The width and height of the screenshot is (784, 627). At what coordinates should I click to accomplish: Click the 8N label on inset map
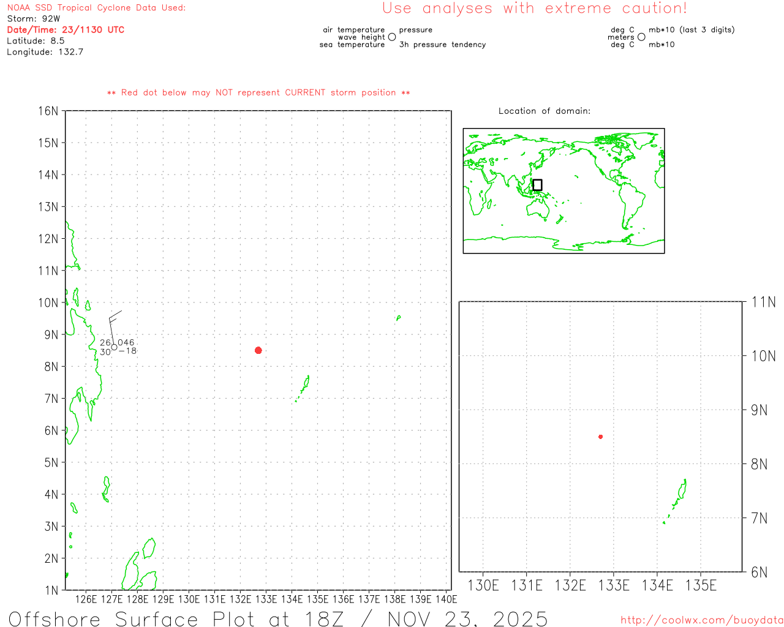759,464
